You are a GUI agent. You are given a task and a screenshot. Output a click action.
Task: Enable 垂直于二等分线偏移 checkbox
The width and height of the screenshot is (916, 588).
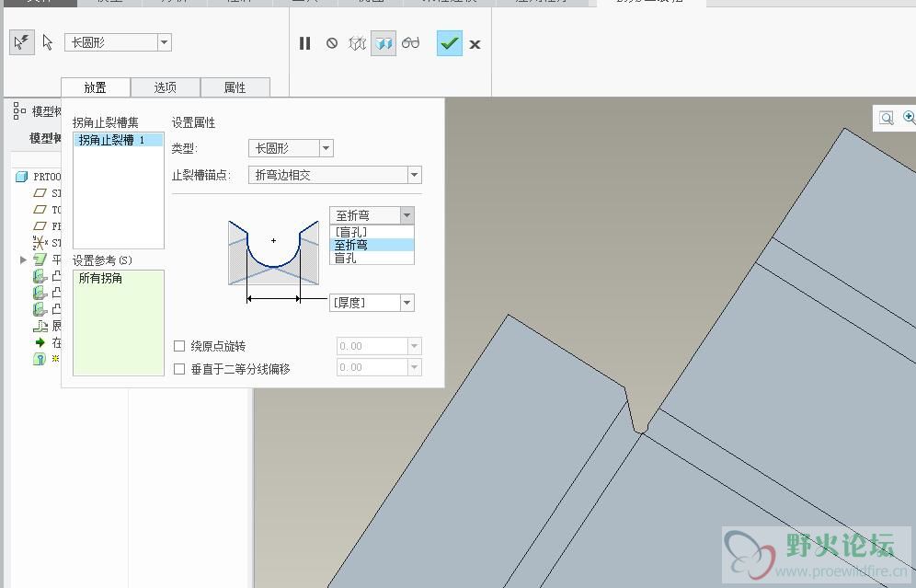click(179, 369)
